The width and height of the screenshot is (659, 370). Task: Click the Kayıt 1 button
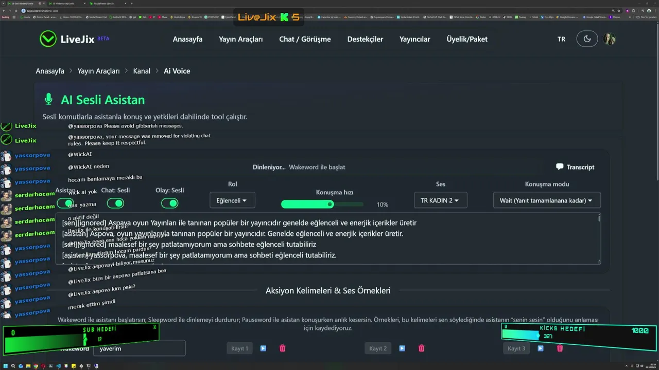pyautogui.click(x=239, y=348)
